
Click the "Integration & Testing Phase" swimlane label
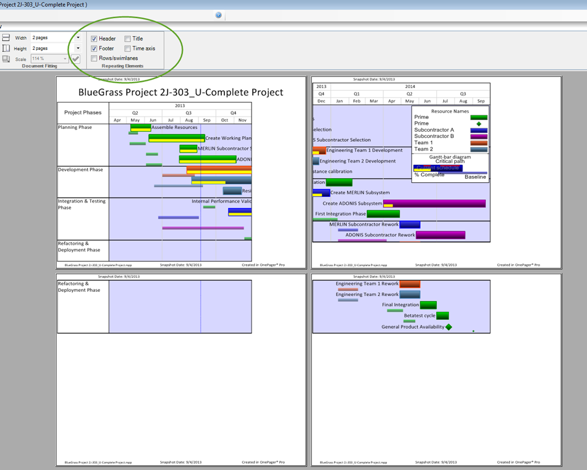click(82, 205)
